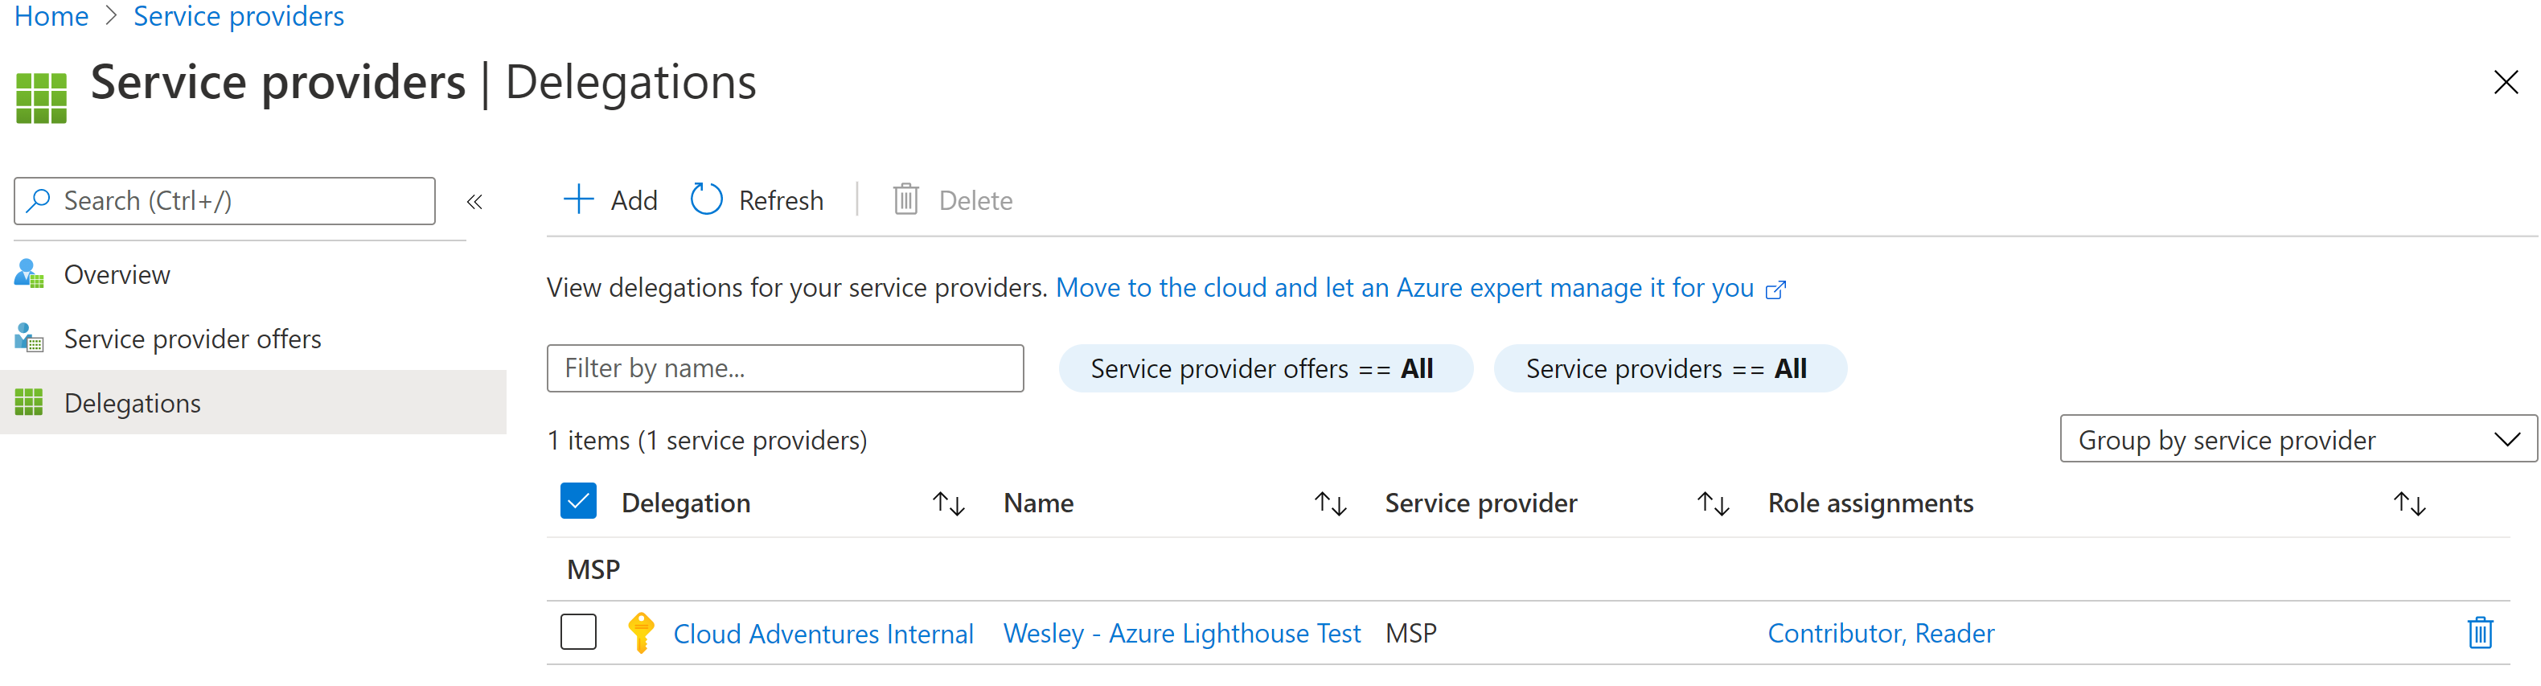Close the Delegations blade

(2506, 82)
